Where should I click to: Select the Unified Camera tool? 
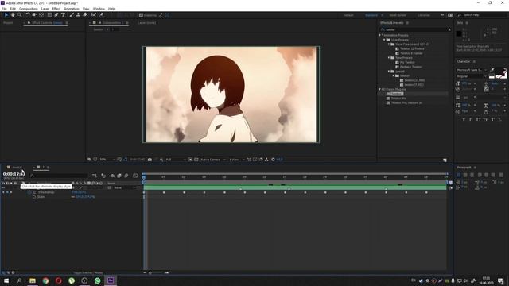[x=34, y=15]
